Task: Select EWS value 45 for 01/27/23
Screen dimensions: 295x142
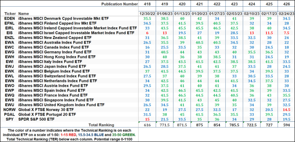Action: (x=217, y=100)
